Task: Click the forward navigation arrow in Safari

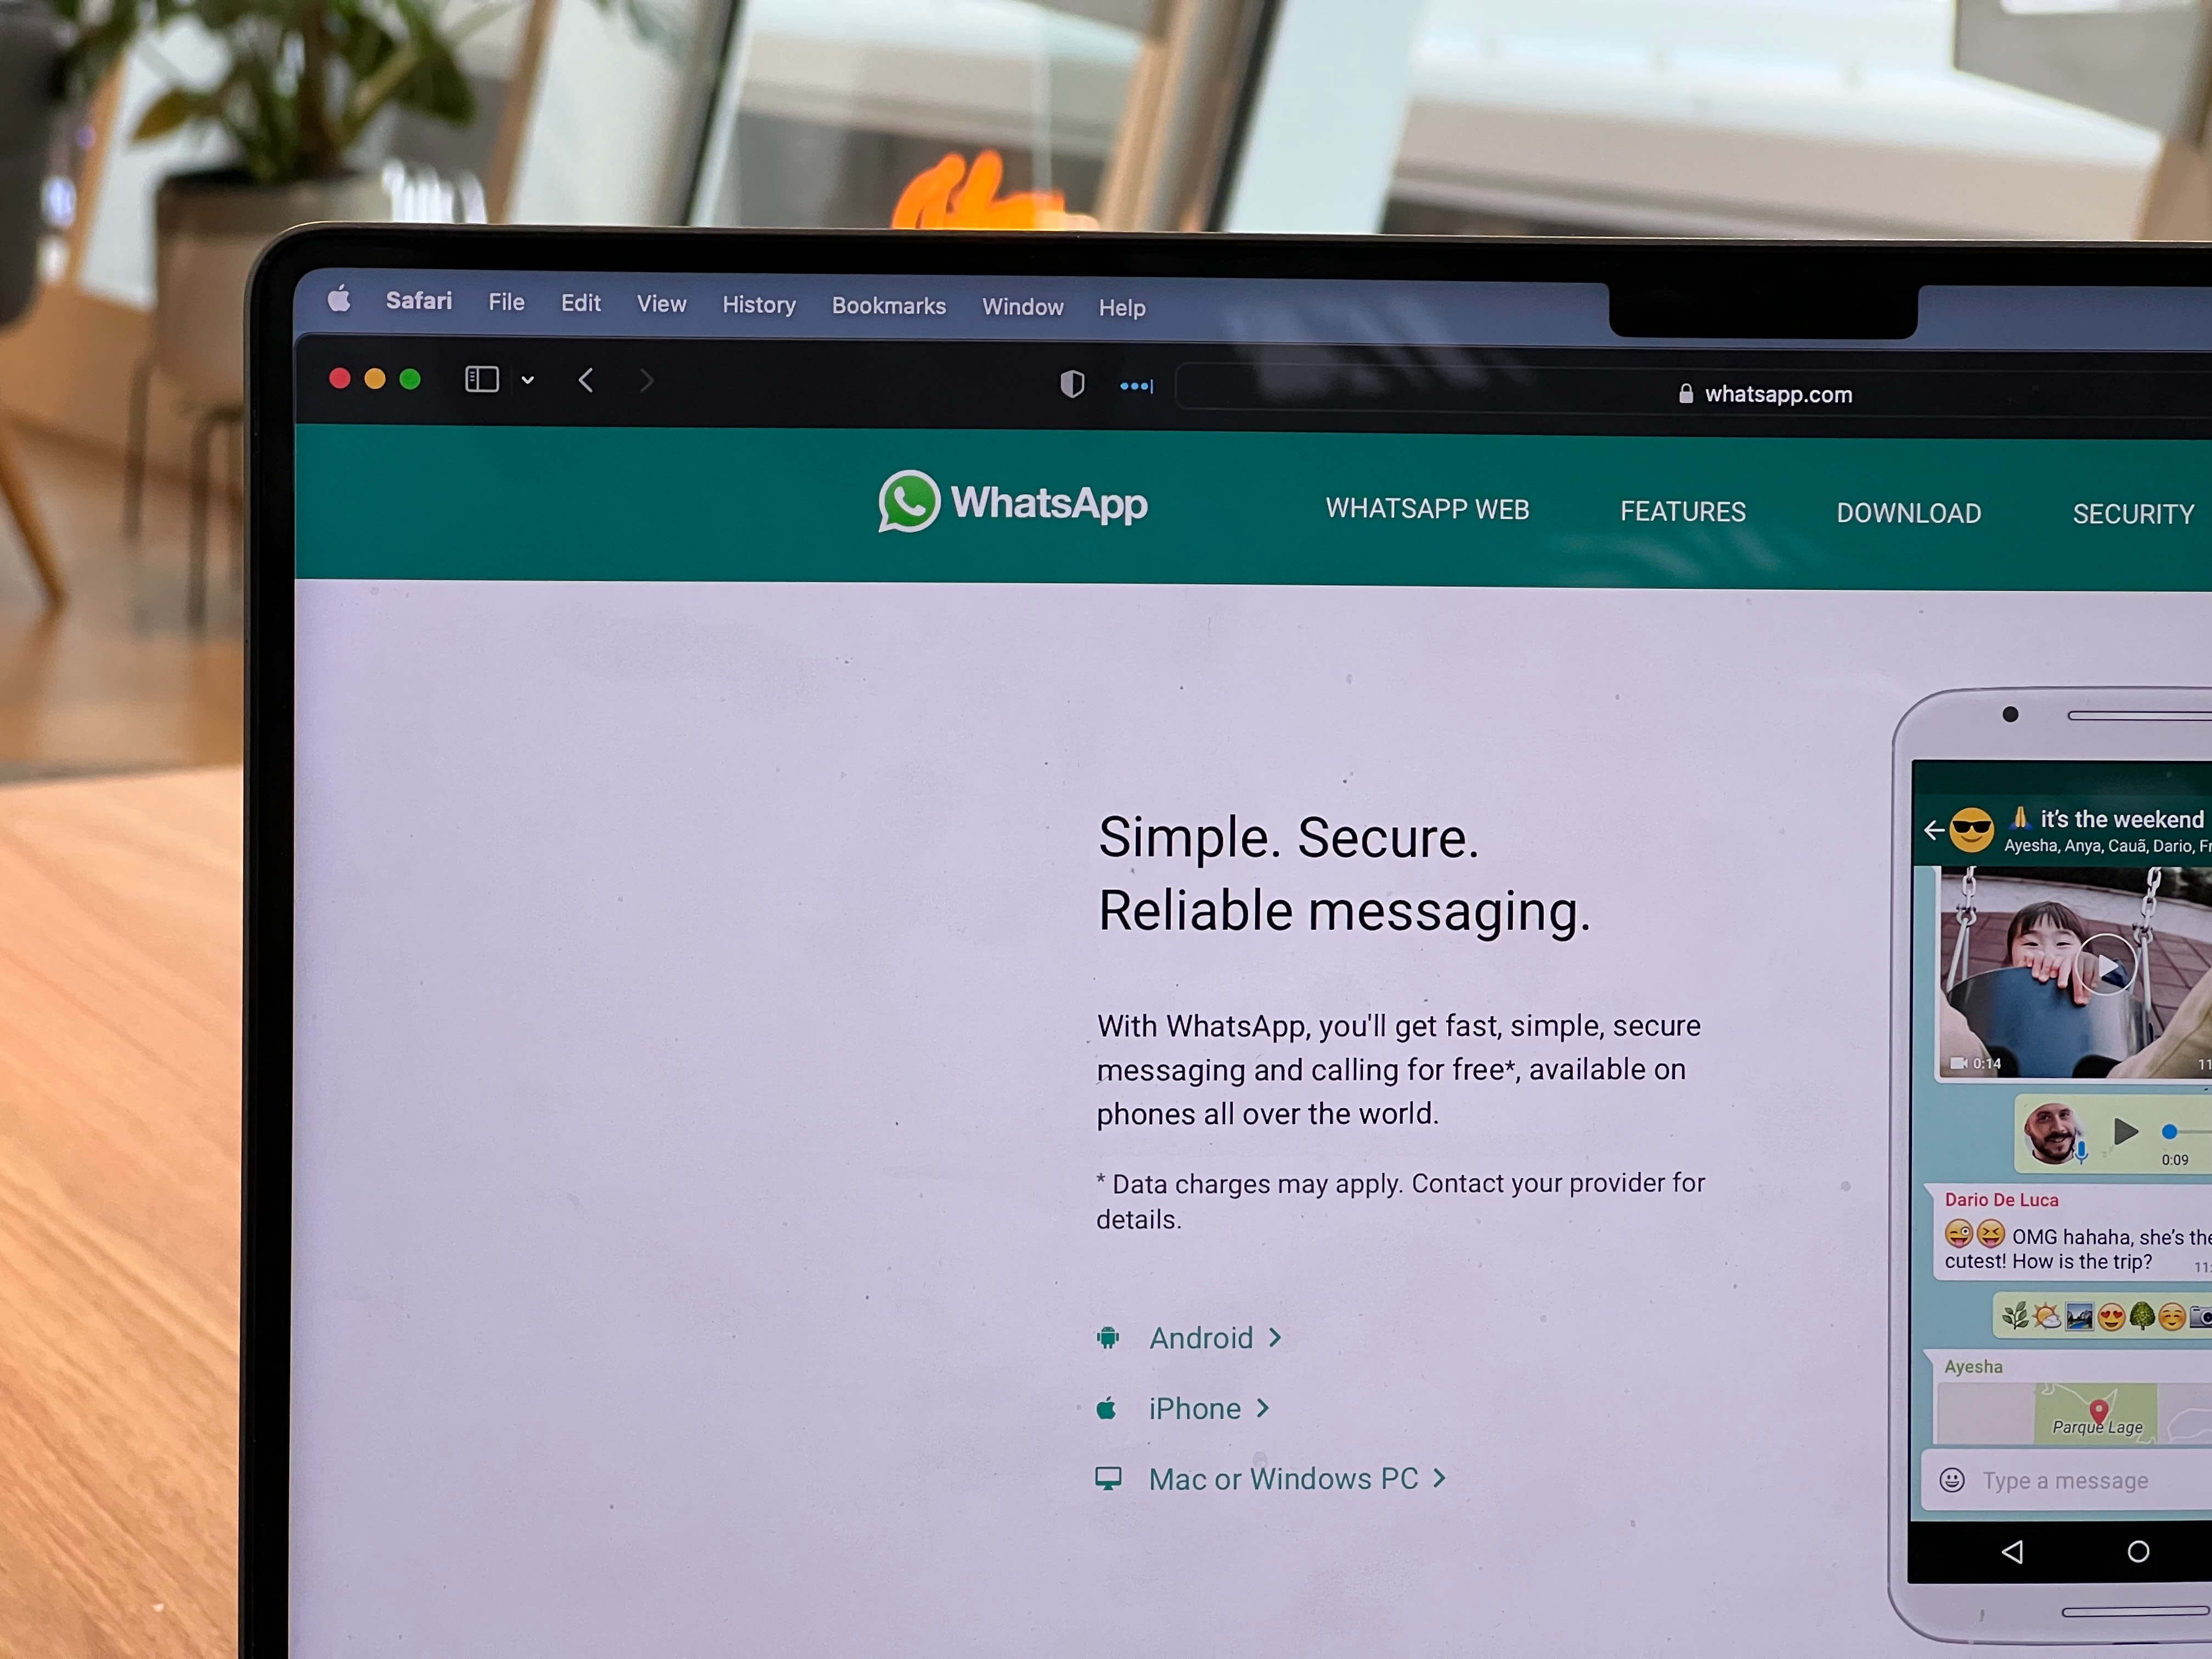Action: pyautogui.click(x=646, y=382)
